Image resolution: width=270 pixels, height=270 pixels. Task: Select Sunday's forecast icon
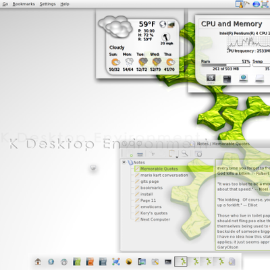click(115, 62)
